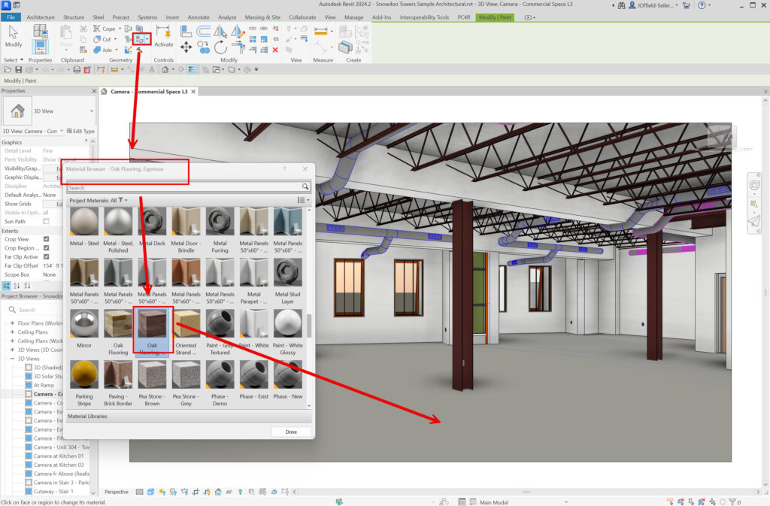Image resolution: width=770 pixels, height=506 pixels.
Task: Collapse the 3D Views tree node
Action: (x=12, y=359)
